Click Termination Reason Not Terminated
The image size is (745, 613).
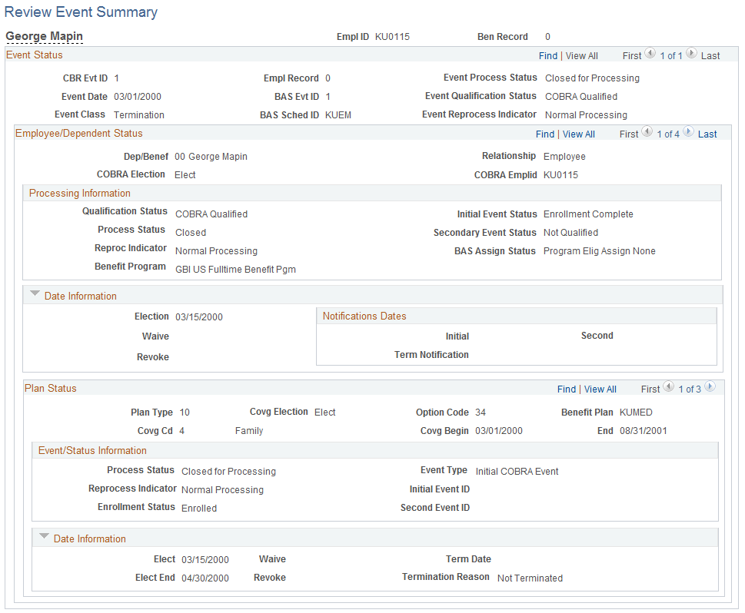(530, 578)
